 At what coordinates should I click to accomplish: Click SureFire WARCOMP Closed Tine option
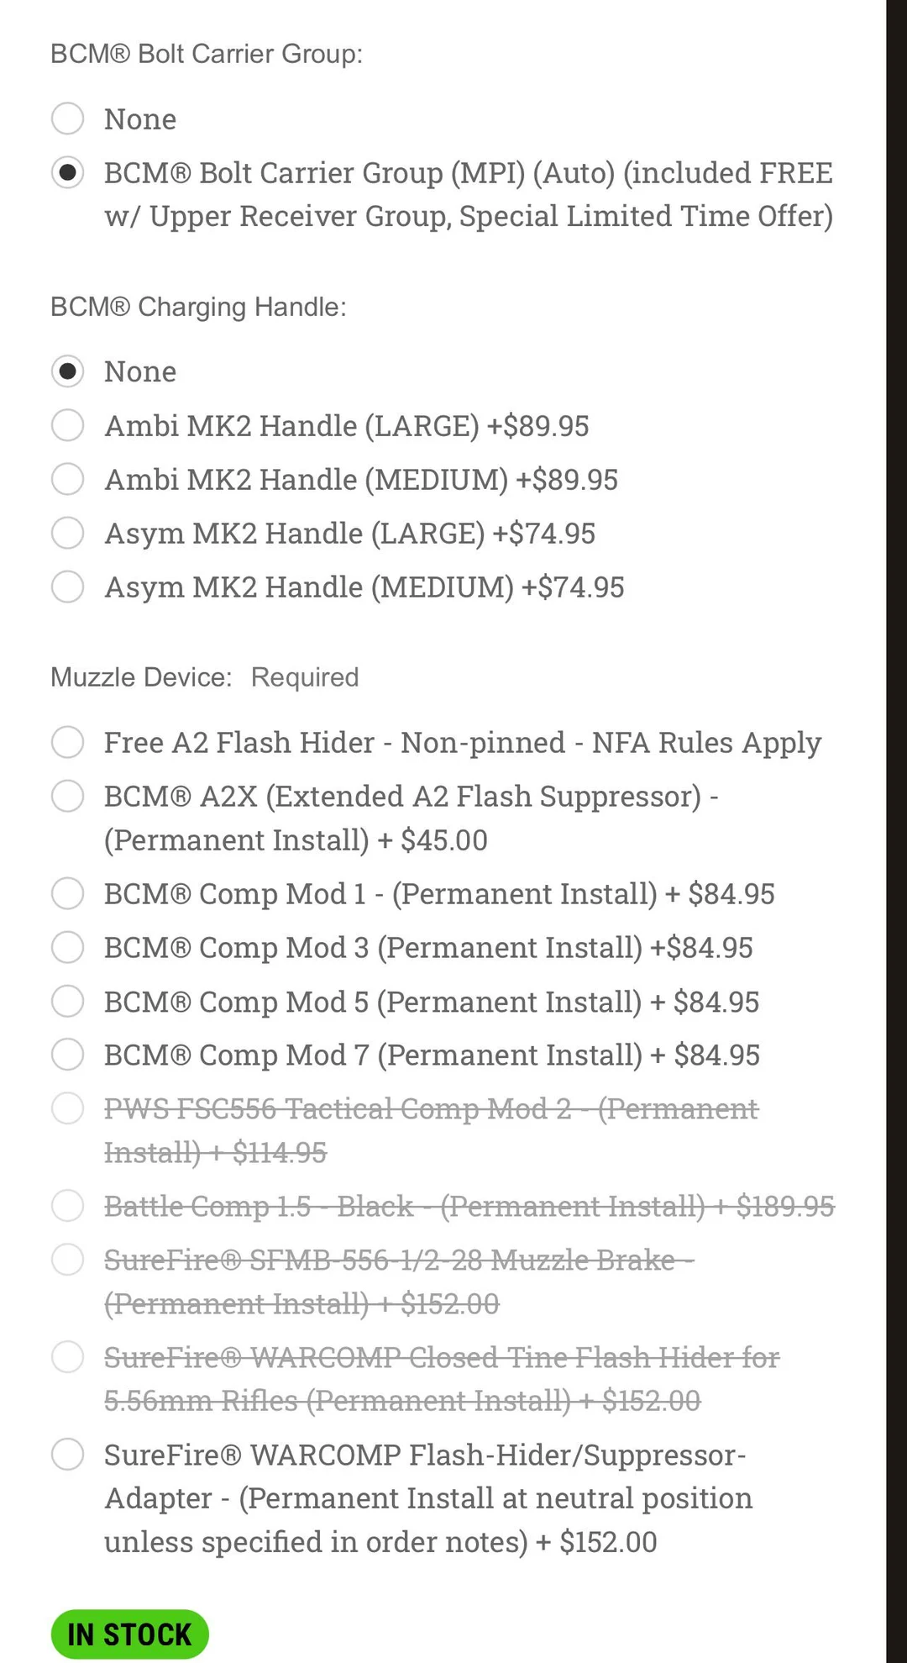[x=67, y=1357]
